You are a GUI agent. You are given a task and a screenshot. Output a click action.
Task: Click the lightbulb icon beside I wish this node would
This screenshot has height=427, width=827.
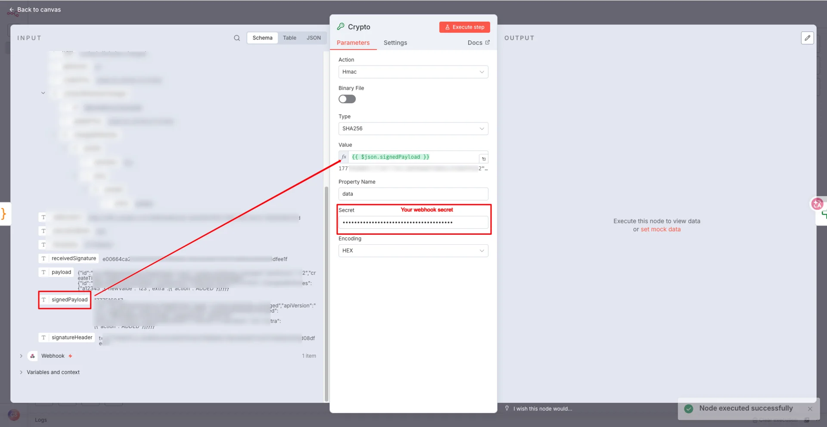pos(507,409)
